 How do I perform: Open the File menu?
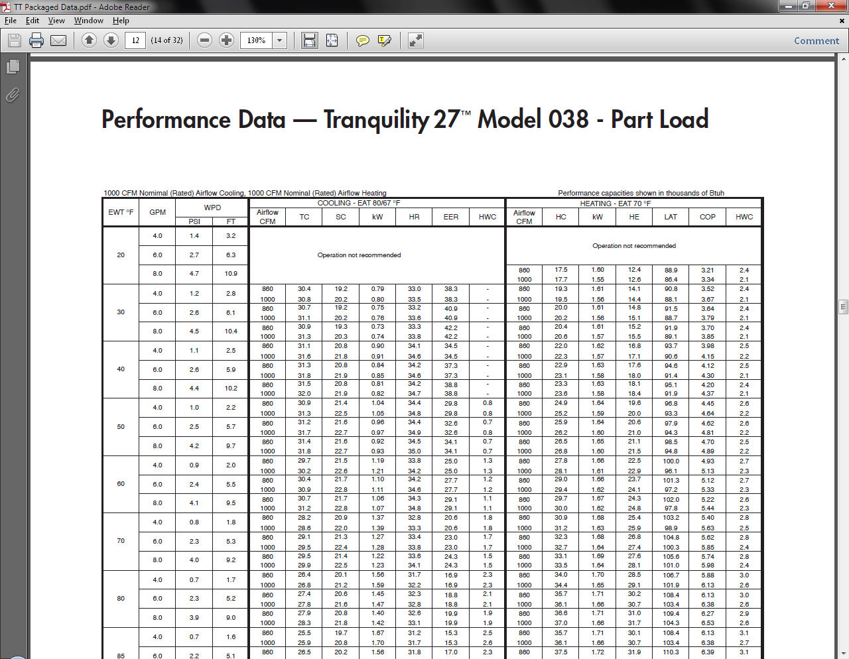(x=11, y=21)
